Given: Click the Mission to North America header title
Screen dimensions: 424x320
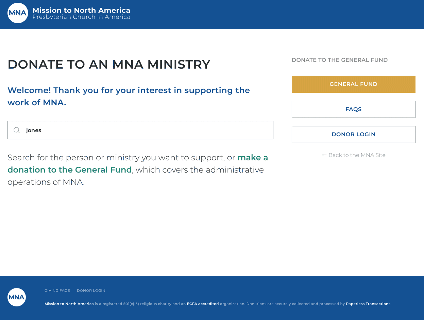Looking at the screenshot, I should 81,10.
